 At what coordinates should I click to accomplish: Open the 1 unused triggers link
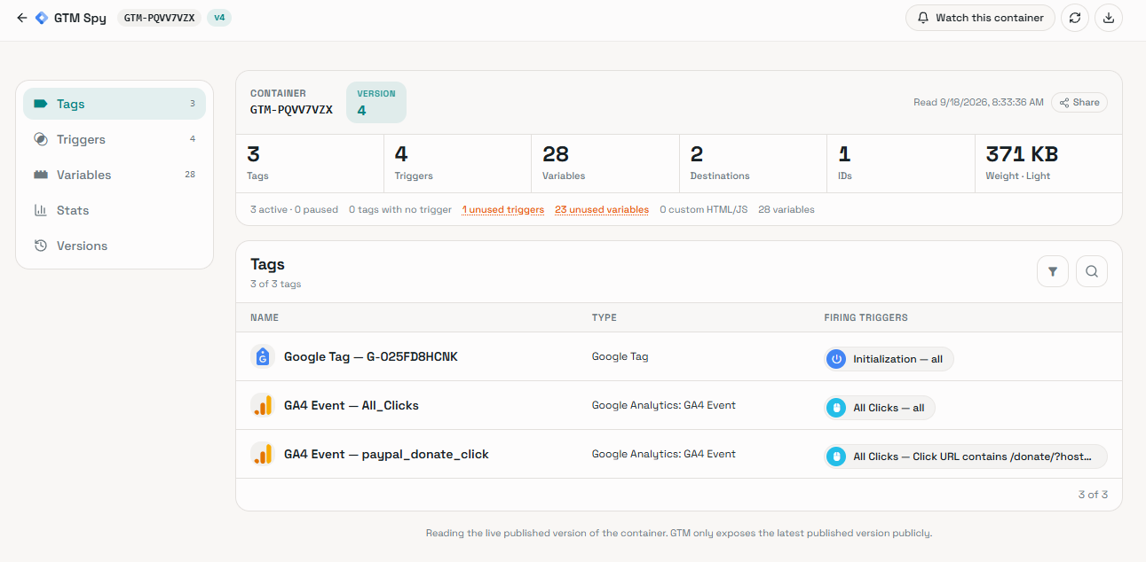point(503,210)
